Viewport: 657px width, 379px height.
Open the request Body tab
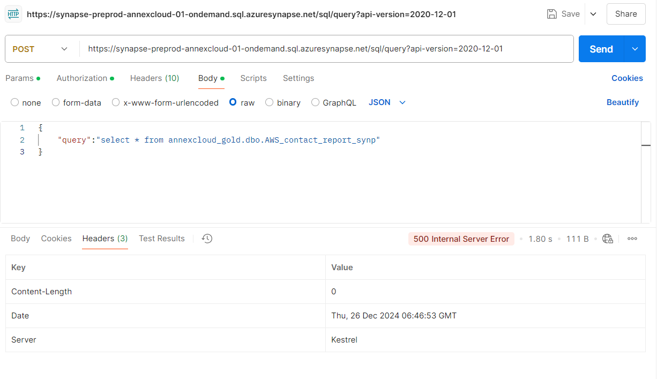pos(211,78)
